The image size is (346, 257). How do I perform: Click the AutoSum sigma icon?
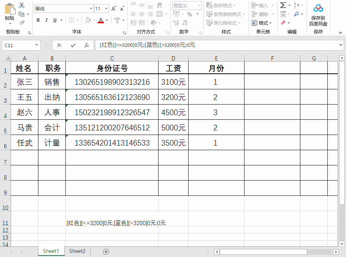pos(283,5)
